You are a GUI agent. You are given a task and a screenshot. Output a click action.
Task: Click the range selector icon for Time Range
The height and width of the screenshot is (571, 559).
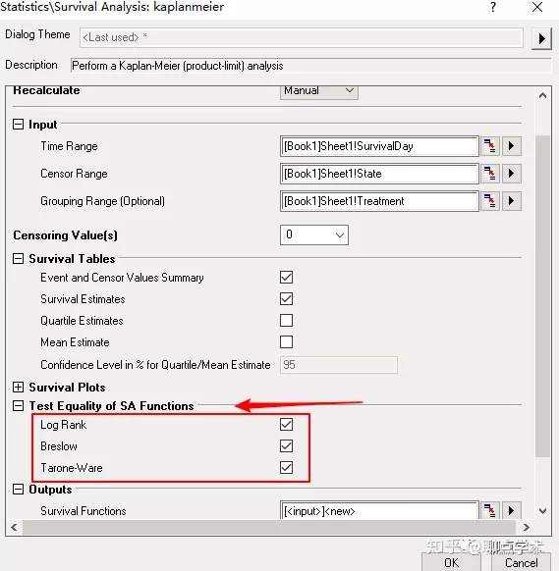pyautogui.click(x=489, y=146)
